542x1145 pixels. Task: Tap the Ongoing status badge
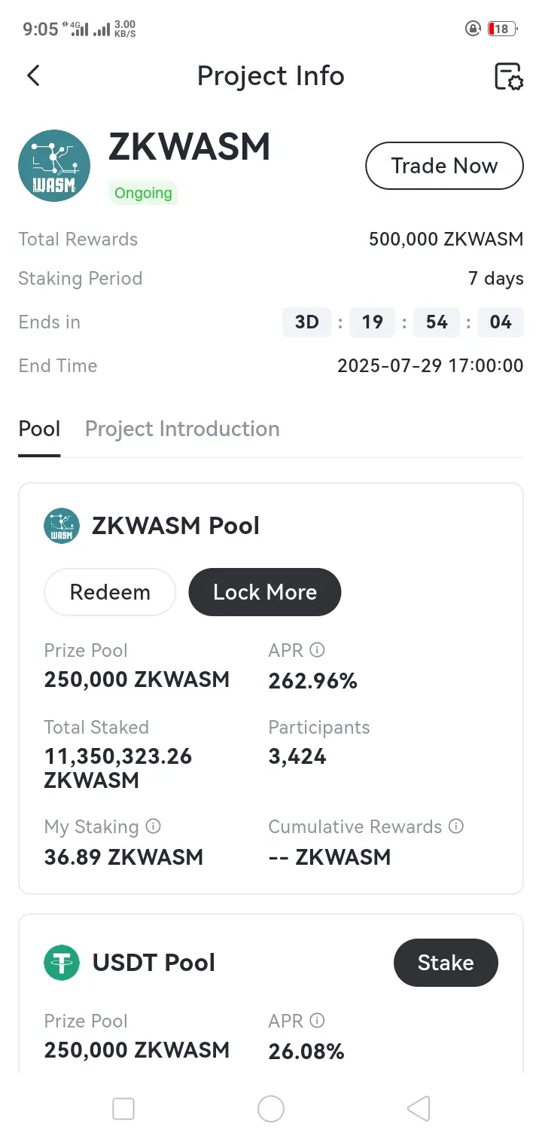(143, 193)
